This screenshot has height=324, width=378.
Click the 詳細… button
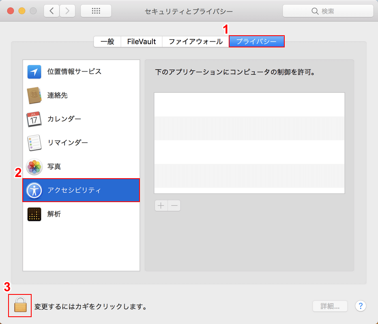pos(330,306)
